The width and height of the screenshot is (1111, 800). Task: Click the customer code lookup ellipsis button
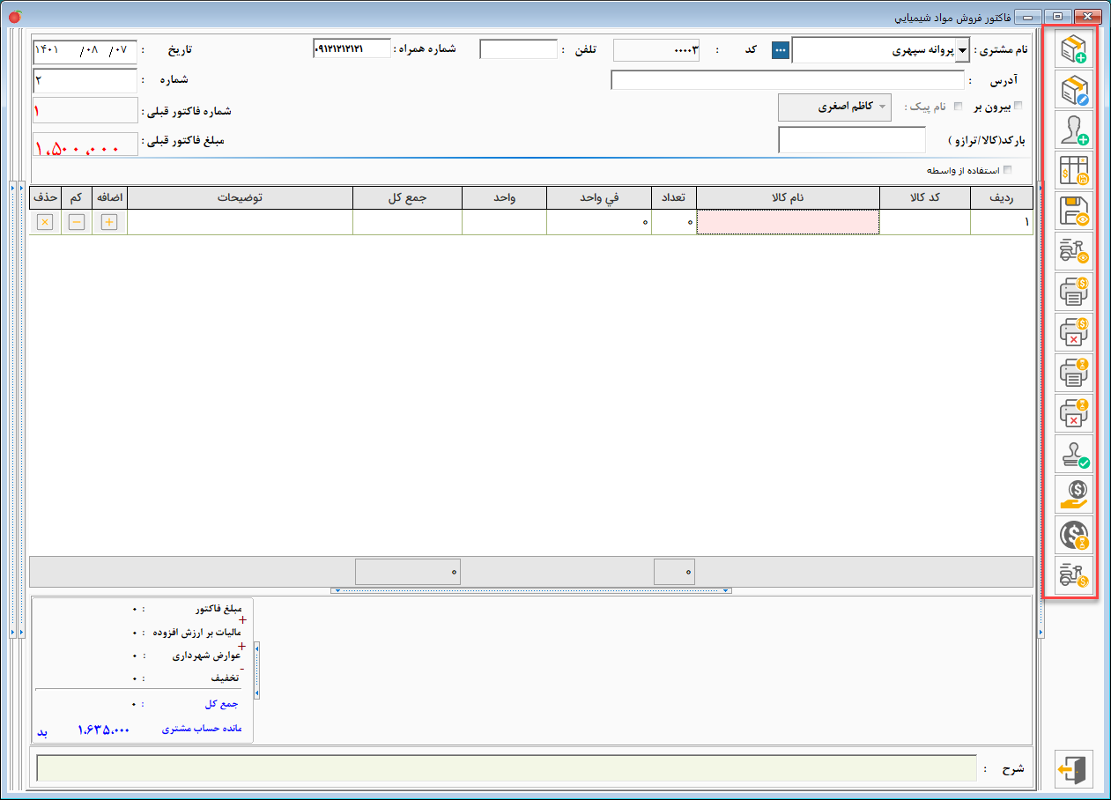[x=780, y=50]
